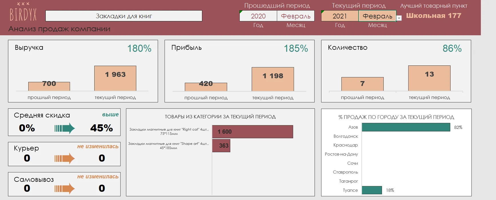
Task: Click the Сочи city label
Action: click(x=353, y=163)
